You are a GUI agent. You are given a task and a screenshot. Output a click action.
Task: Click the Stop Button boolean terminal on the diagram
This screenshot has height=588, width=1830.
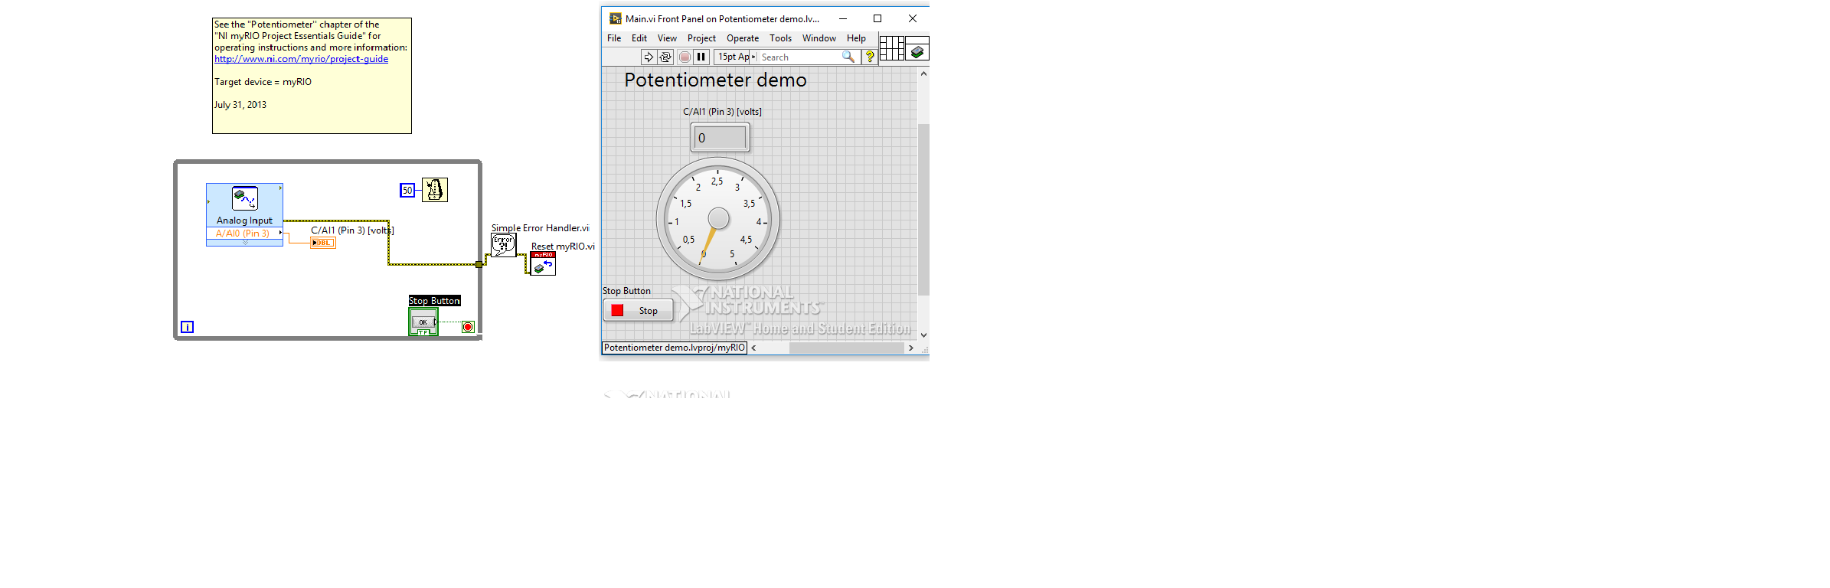tap(423, 322)
